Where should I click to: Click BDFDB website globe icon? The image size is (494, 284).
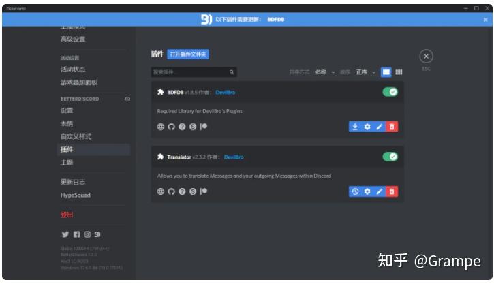[161, 127]
